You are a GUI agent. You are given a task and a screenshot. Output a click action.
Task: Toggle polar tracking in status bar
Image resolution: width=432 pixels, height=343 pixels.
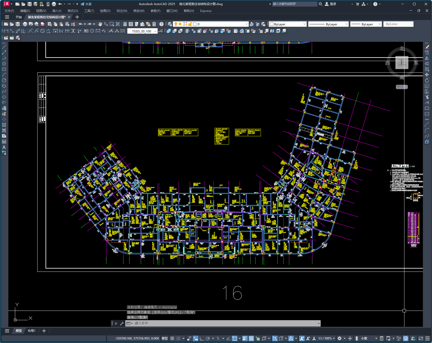208,338
